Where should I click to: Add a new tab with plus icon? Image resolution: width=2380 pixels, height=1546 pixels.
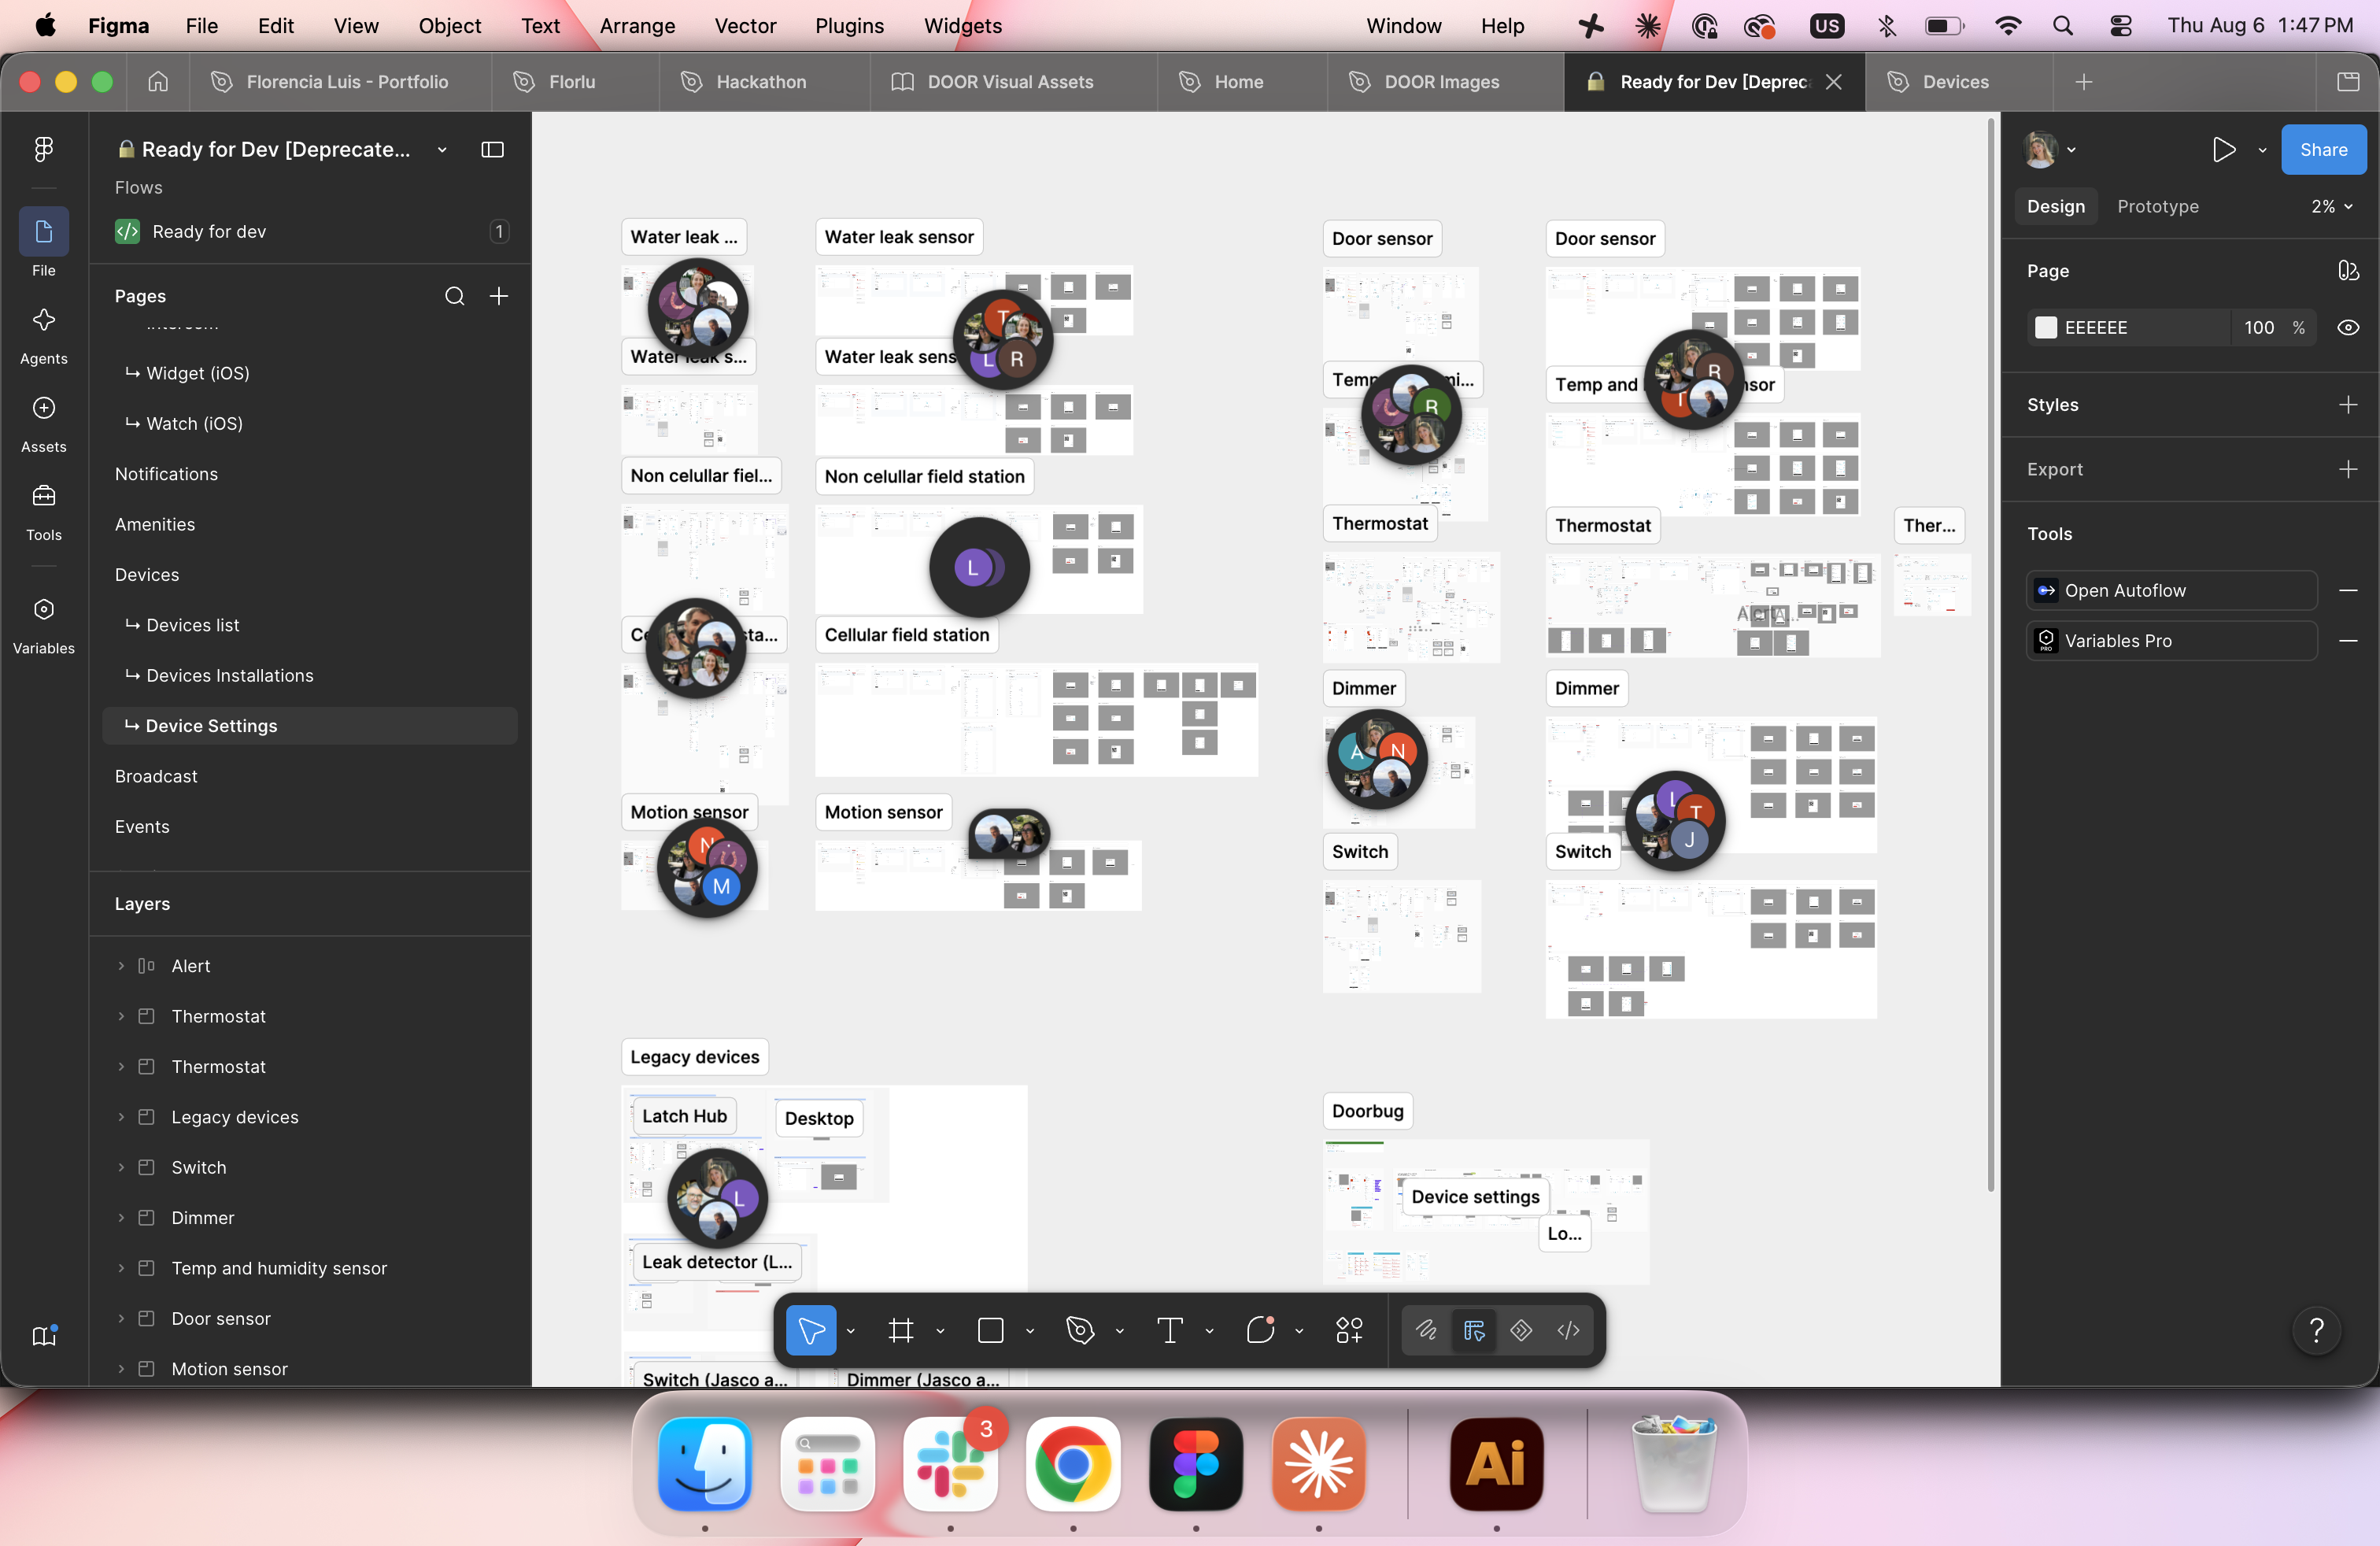(x=2084, y=82)
